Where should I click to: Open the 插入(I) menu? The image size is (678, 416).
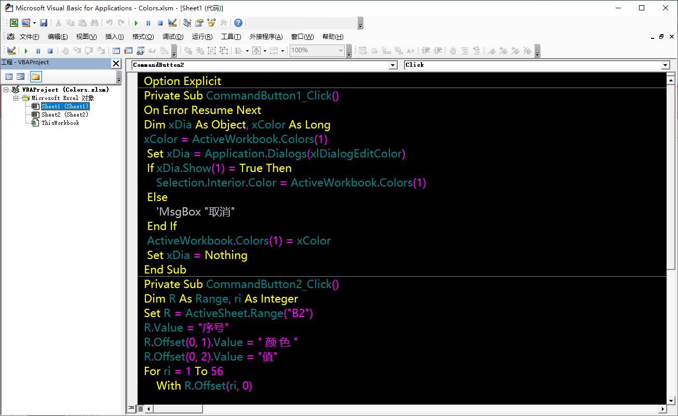(x=114, y=37)
